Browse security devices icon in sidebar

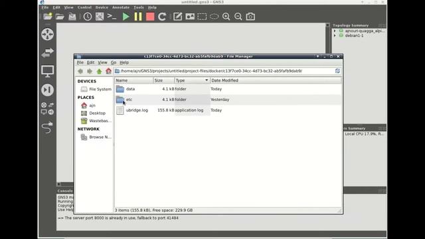coord(47,90)
